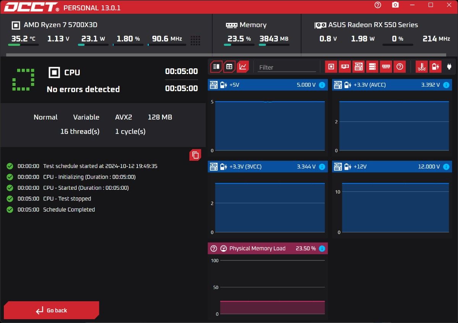Click the GPU card icon beside ASUS Radeon
The width and height of the screenshot is (458, 323).
click(320, 25)
